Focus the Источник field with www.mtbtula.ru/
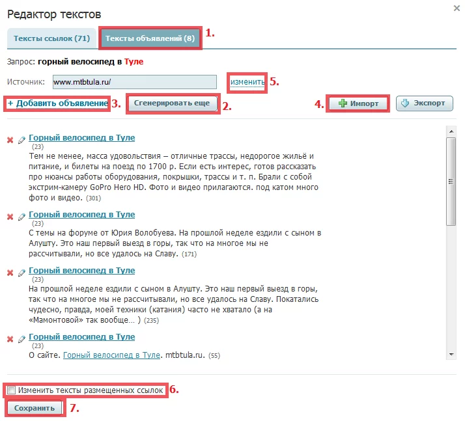Image resolution: width=465 pixels, height=421 pixels. [x=135, y=82]
